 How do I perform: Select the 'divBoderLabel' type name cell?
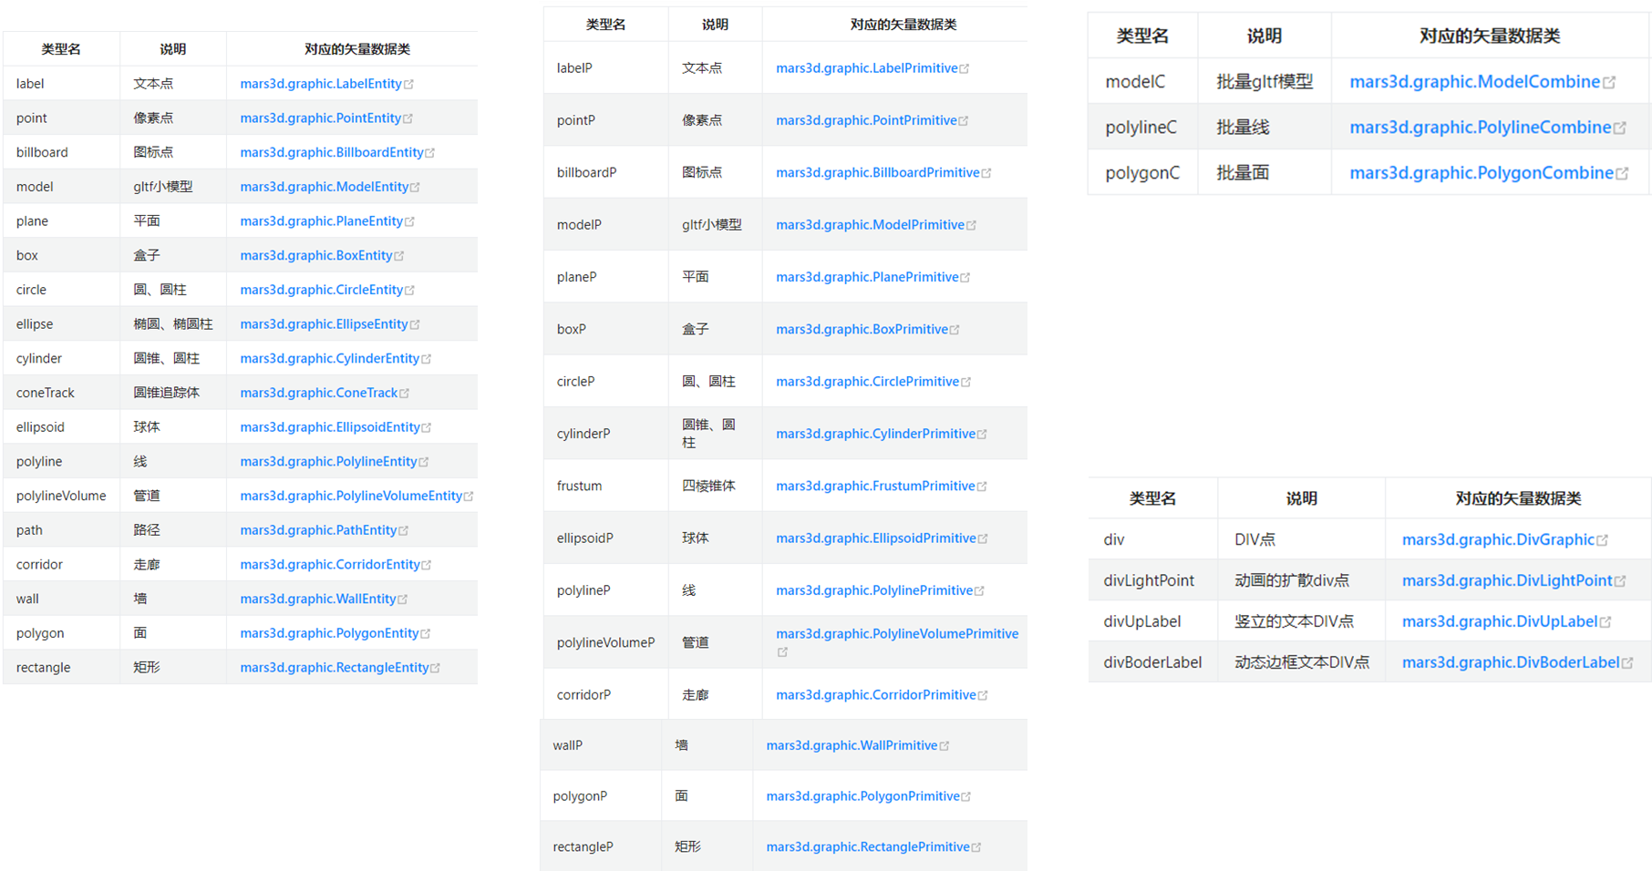click(1153, 662)
